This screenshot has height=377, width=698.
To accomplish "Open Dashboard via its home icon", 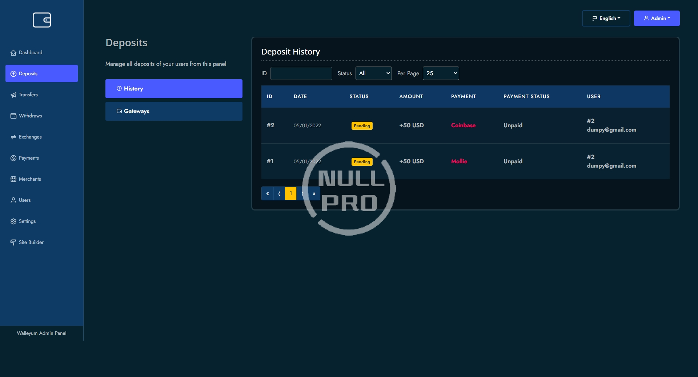I will [13, 53].
